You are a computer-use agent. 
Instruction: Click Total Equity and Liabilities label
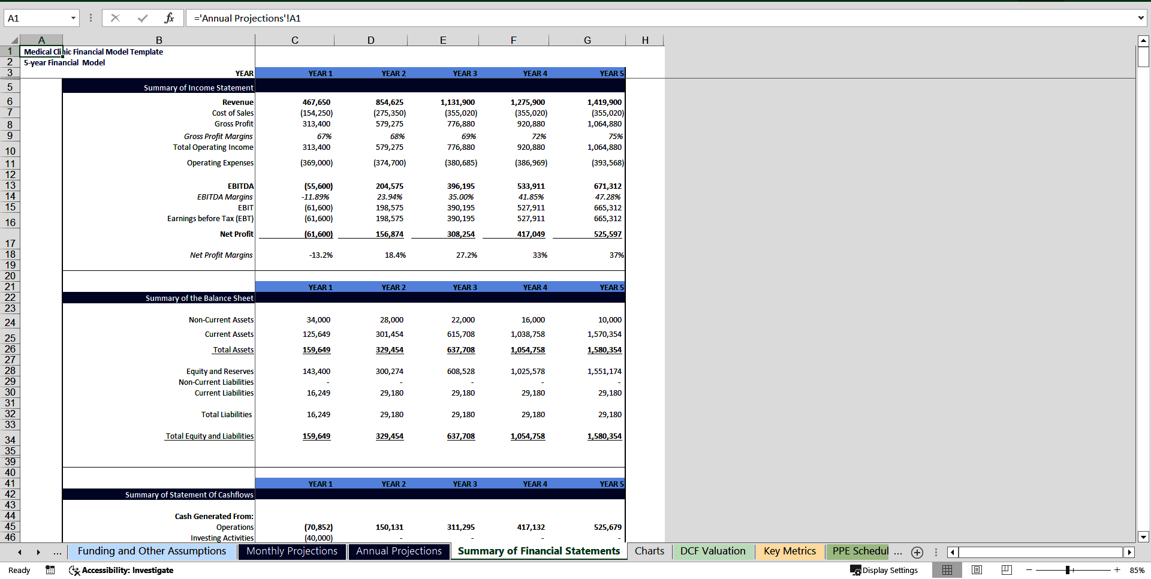pyautogui.click(x=209, y=436)
